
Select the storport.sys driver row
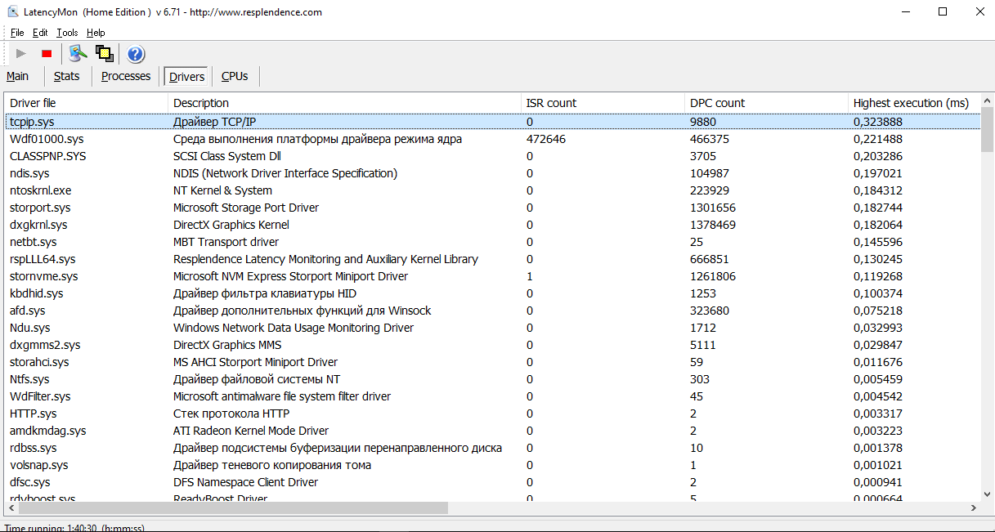point(492,208)
